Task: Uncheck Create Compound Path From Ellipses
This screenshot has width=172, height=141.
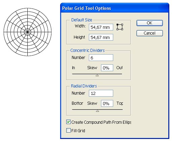Action: [68, 122]
